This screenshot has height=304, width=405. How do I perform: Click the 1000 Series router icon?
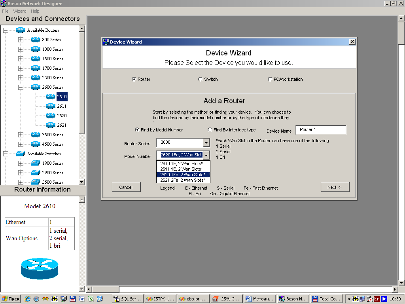click(x=35, y=49)
